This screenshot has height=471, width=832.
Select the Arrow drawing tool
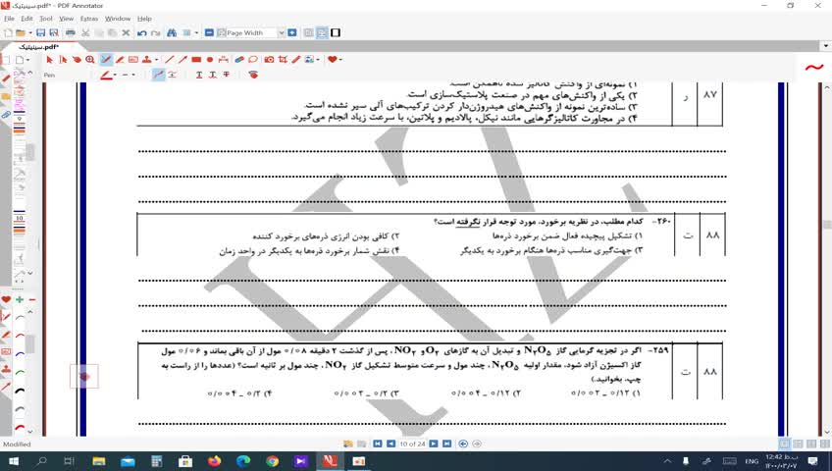pyautogui.click(x=182, y=60)
